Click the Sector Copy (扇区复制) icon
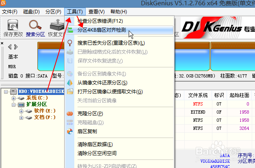This screenshot has height=168, width=255. click(70, 131)
